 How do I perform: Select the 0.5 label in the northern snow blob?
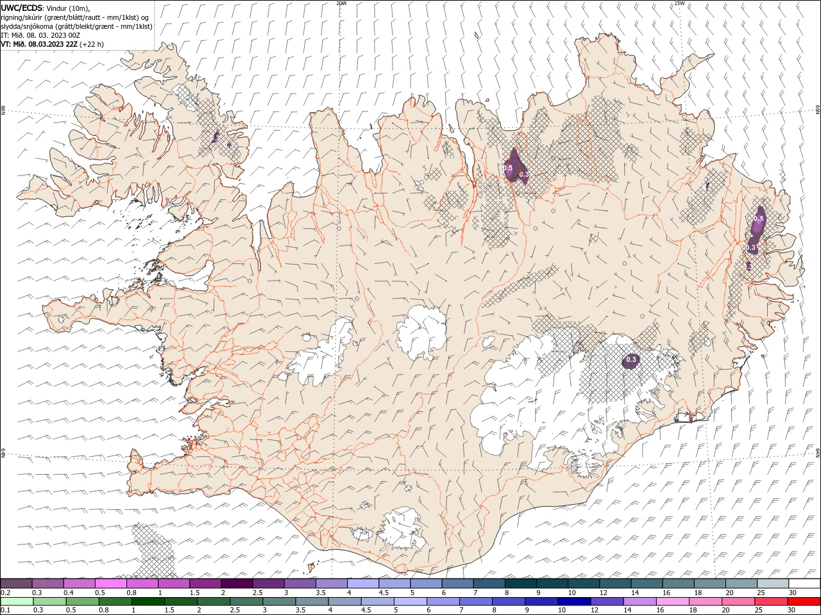pyautogui.click(x=508, y=168)
